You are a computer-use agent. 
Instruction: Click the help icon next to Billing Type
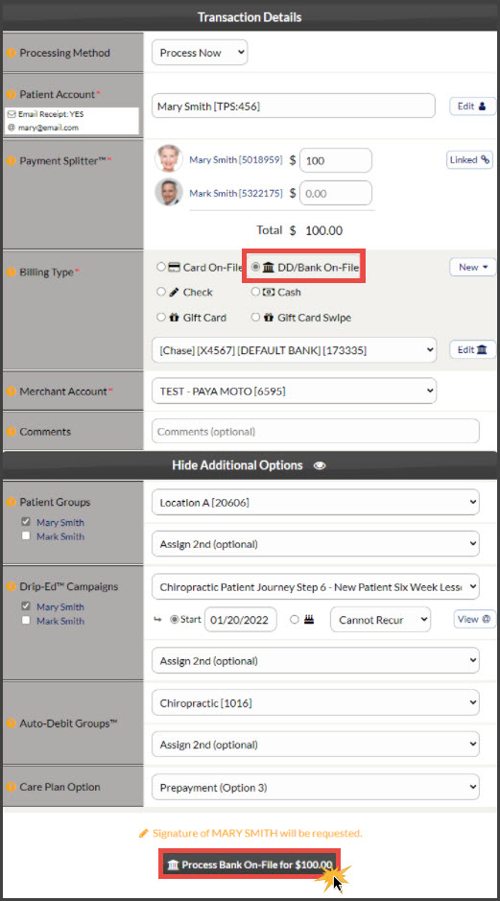click(x=11, y=273)
